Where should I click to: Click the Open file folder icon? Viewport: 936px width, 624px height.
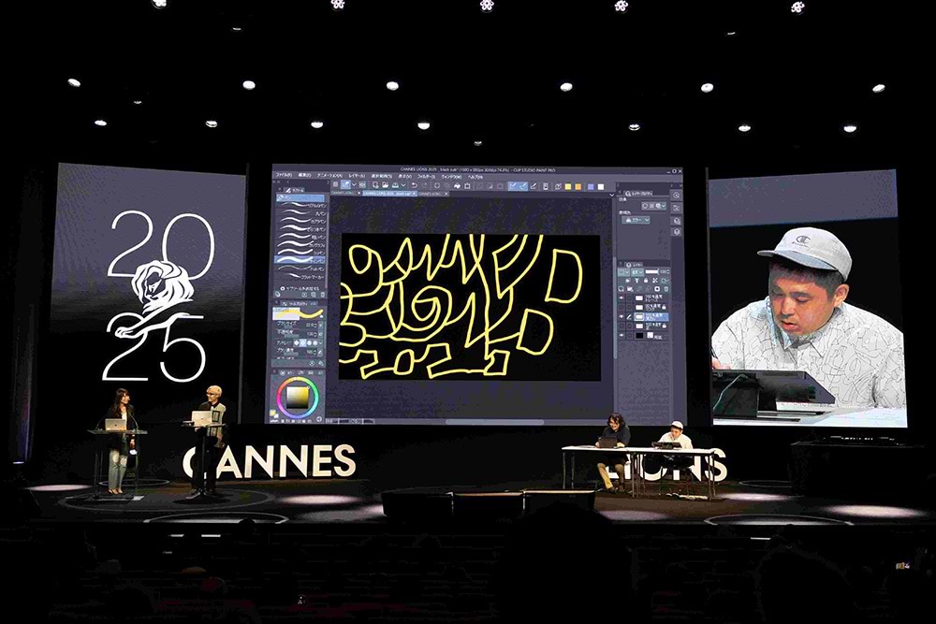pos(385,185)
